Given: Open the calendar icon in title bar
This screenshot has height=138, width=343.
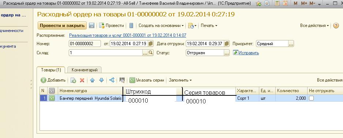Looking at the screenshot, I should point(286,3).
